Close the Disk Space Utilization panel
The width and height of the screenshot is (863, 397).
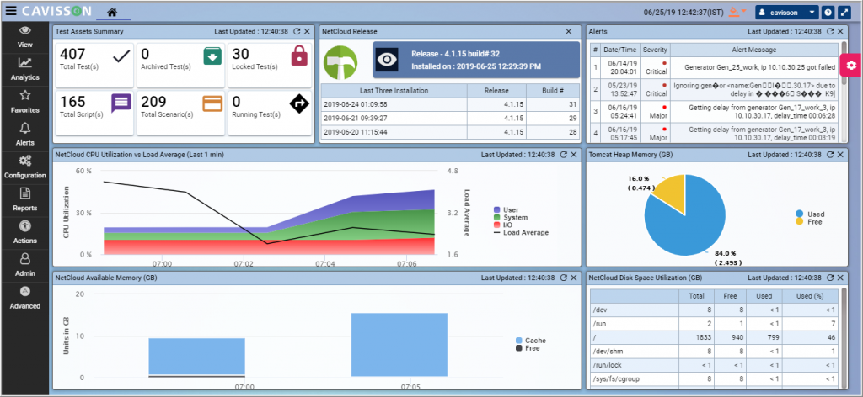click(840, 278)
